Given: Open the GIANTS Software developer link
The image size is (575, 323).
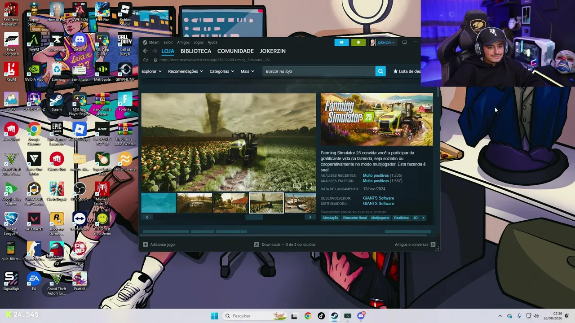Looking at the screenshot, I should pyautogui.click(x=378, y=198).
